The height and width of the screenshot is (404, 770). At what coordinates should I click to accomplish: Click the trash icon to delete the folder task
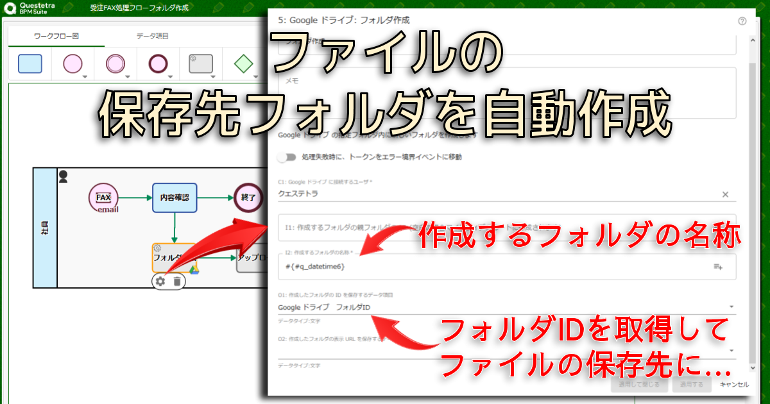click(177, 281)
